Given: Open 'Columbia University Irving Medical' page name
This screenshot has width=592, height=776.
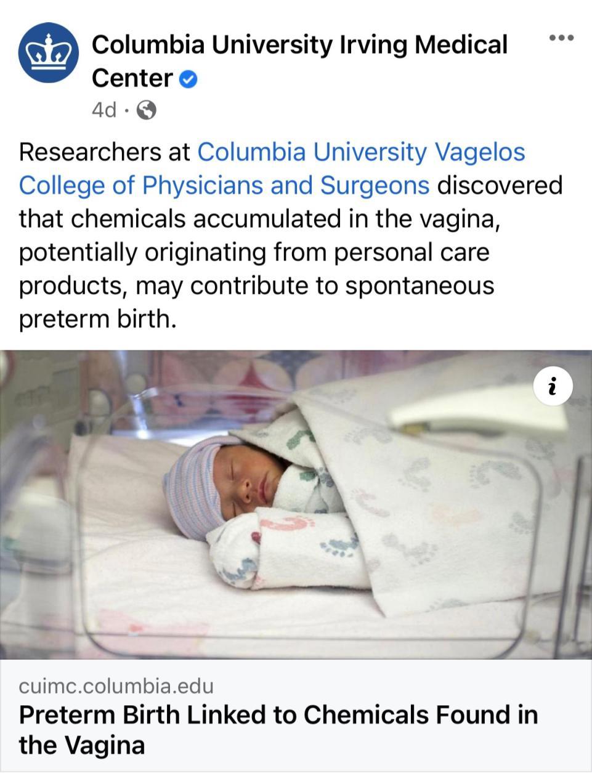Looking at the screenshot, I should (299, 45).
